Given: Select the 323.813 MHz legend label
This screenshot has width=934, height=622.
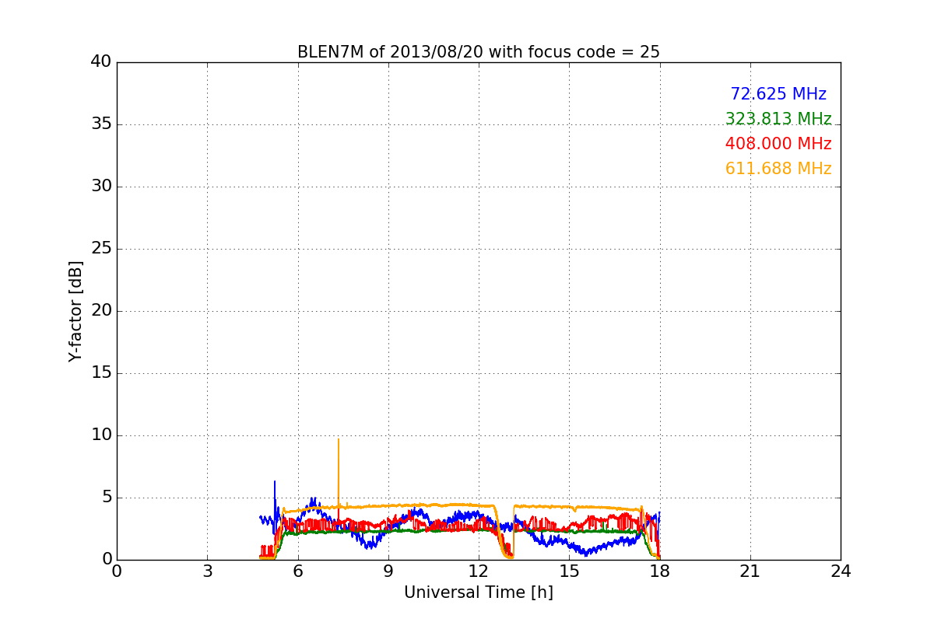Looking at the screenshot, I should tap(778, 119).
